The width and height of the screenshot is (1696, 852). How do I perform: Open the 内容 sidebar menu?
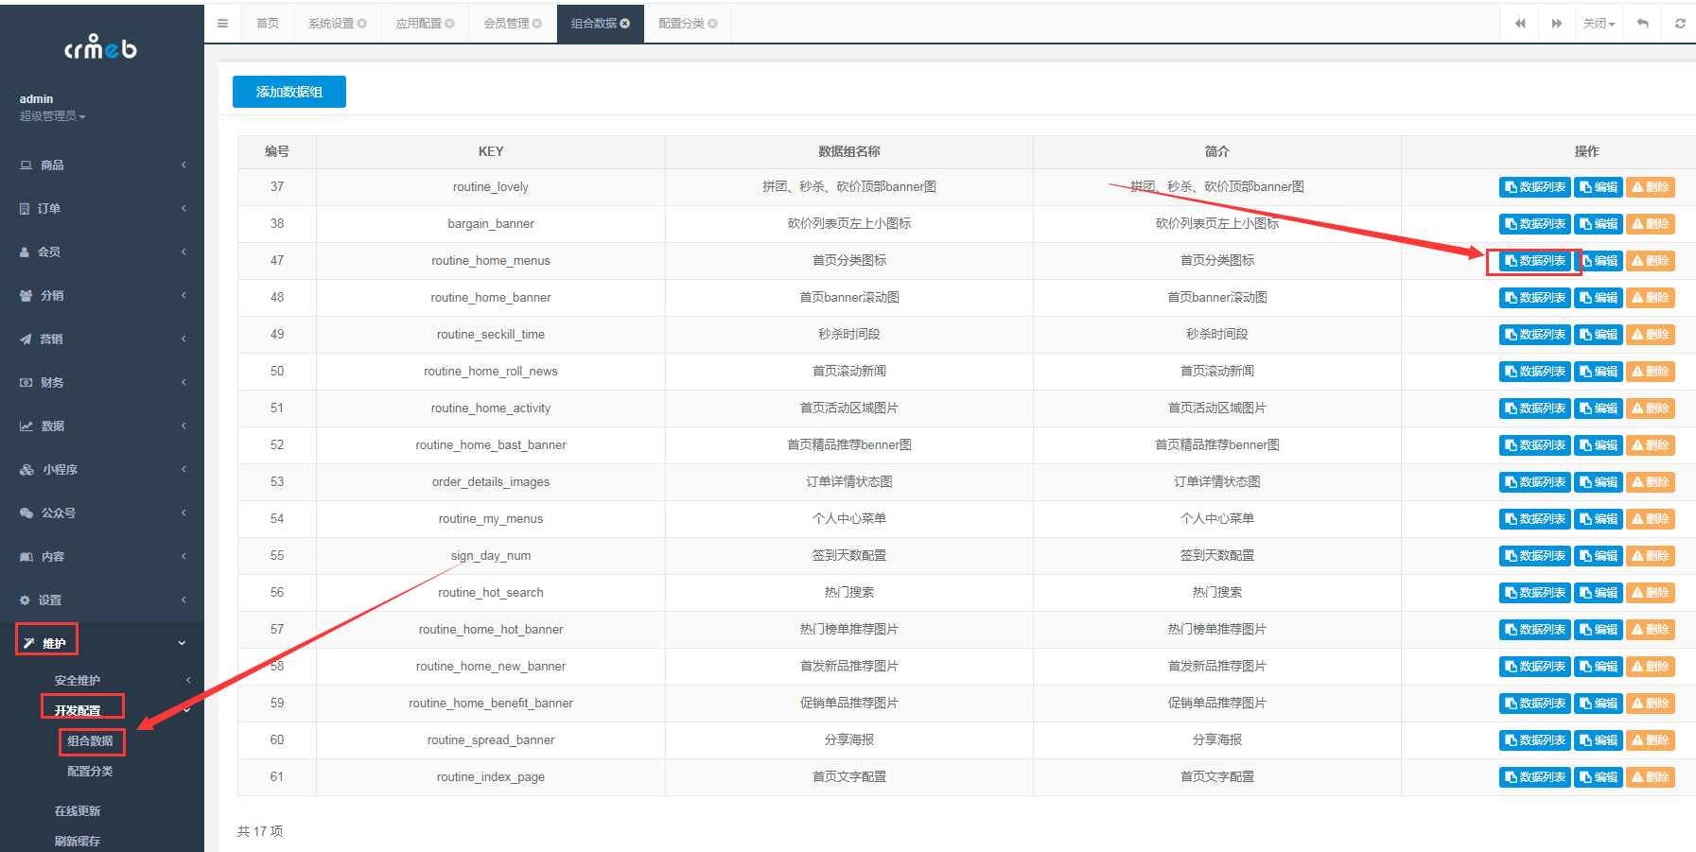click(102, 556)
